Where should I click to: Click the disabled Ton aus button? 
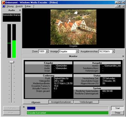point(11,108)
